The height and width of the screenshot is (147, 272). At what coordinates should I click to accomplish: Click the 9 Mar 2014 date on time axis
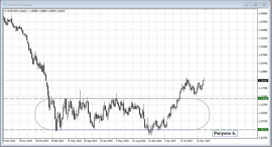9,141
